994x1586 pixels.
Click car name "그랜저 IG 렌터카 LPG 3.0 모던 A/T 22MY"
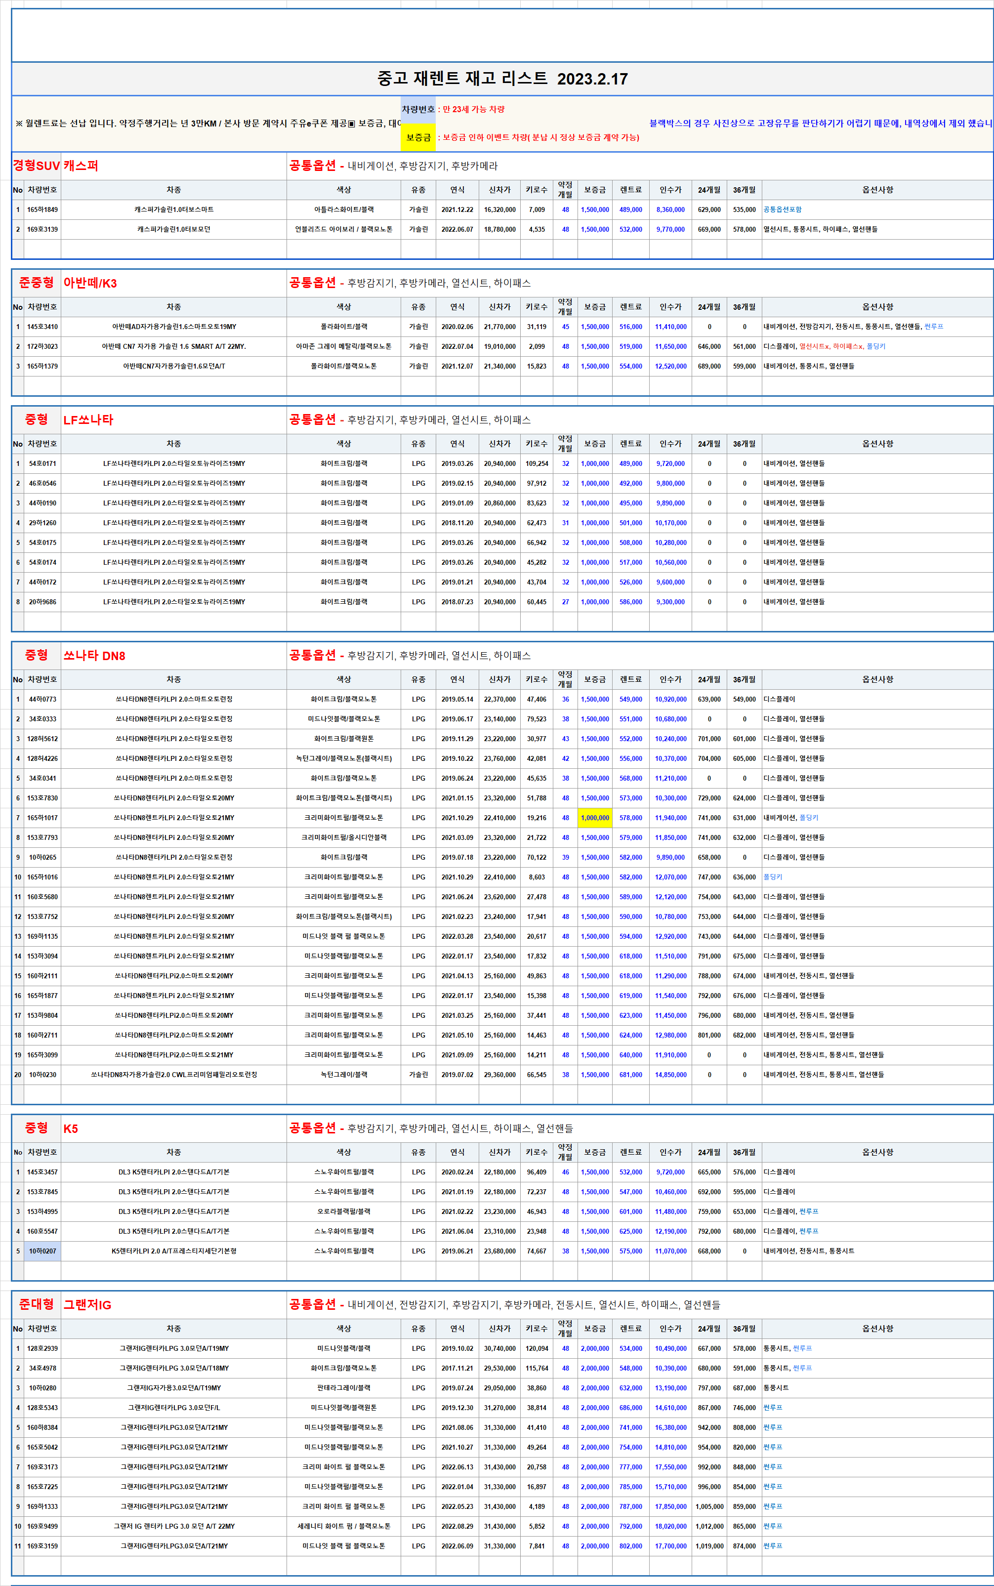[x=173, y=1526]
